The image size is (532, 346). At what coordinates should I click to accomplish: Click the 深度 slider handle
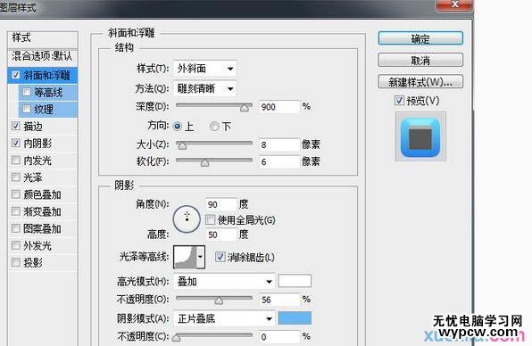click(x=245, y=108)
